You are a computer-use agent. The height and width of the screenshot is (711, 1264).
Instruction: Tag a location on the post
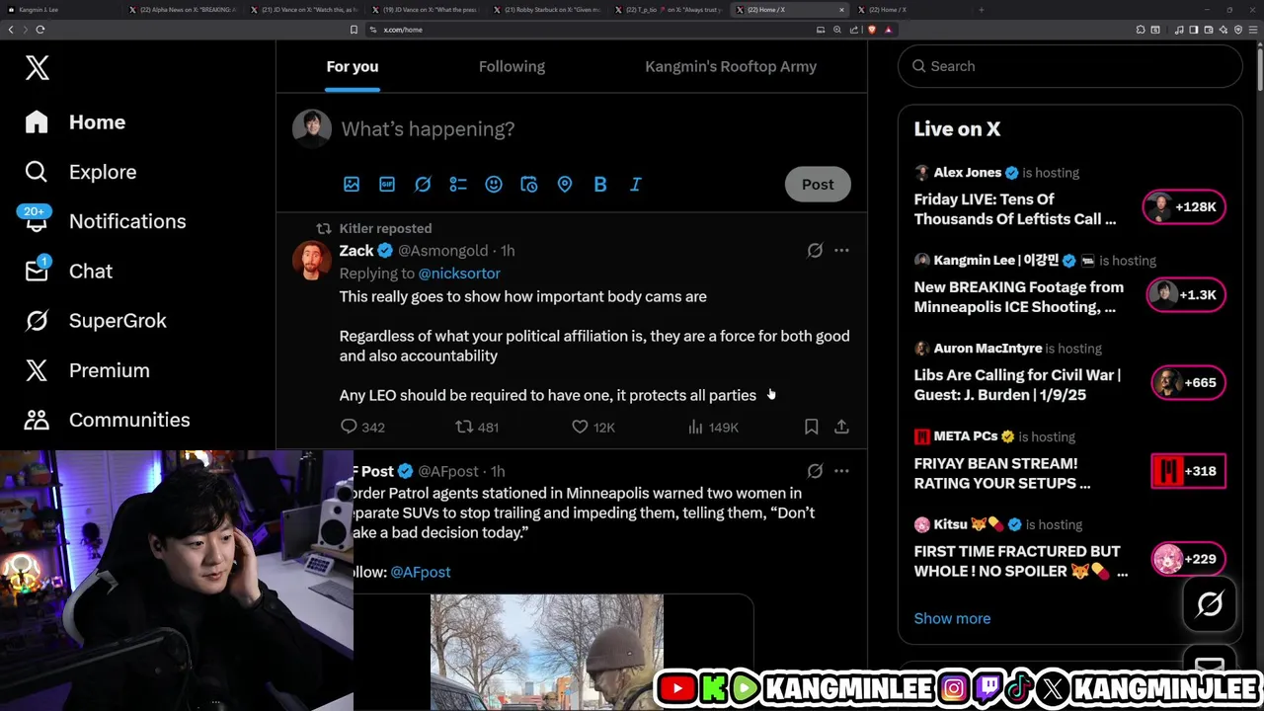tap(565, 185)
